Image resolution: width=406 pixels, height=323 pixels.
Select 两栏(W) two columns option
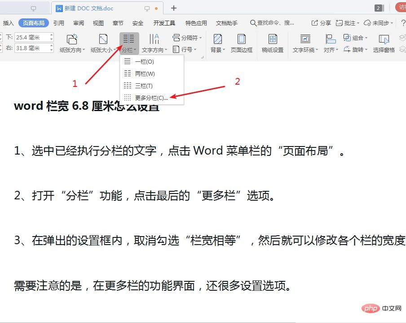(152, 73)
